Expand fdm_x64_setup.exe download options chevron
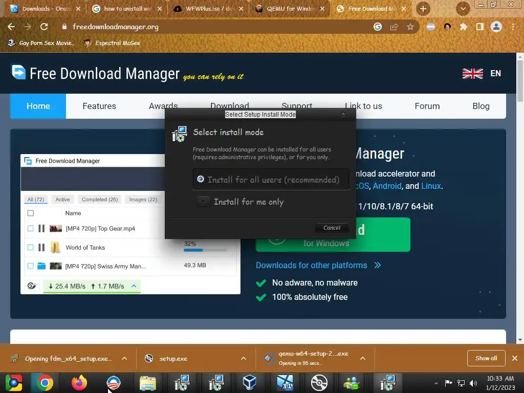This screenshot has height=393, width=524. pos(124,358)
